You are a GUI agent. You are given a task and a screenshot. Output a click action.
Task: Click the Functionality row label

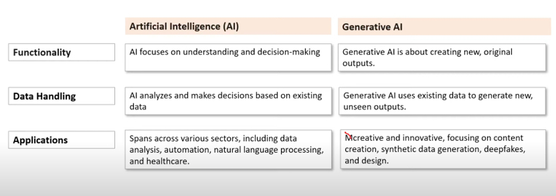click(x=62, y=52)
